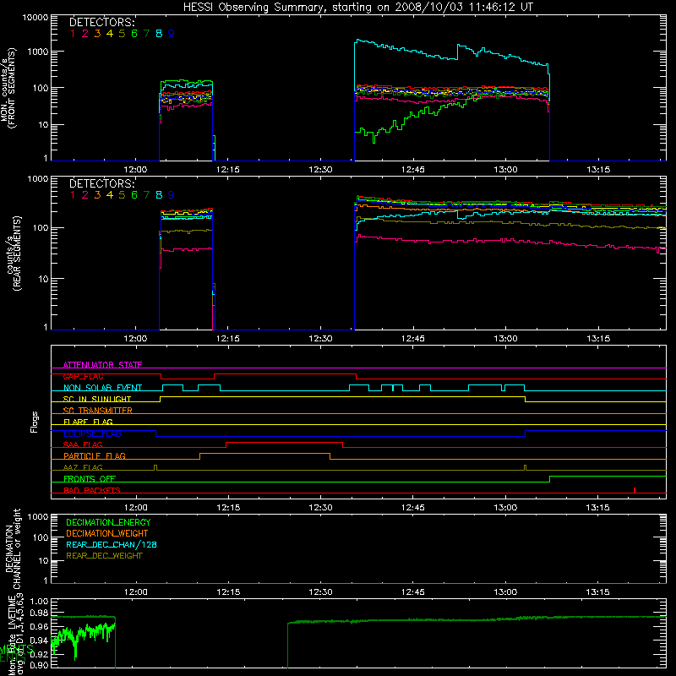Click detector 7 in the front segments legend

click(146, 34)
